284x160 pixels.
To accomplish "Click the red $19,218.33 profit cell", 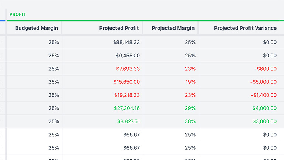I will coord(126,95).
